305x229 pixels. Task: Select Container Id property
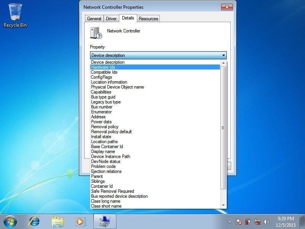coord(155,186)
